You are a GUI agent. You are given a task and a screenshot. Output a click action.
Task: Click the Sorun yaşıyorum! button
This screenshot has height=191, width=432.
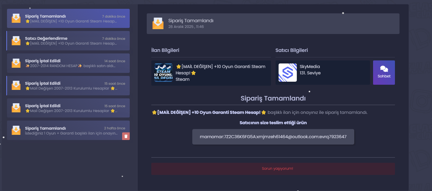[273, 169]
